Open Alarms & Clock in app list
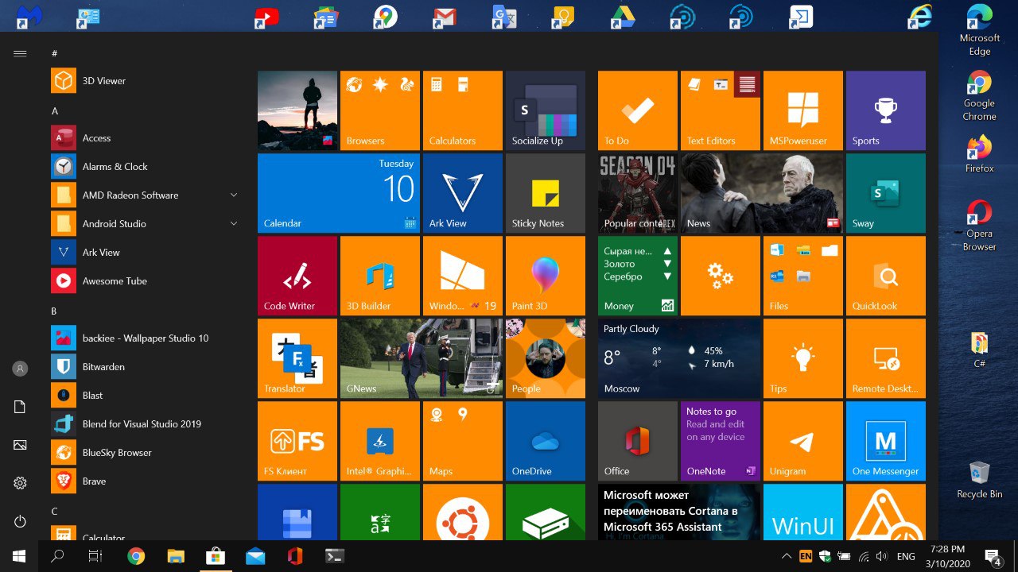This screenshot has width=1018, height=572. [143, 167]
